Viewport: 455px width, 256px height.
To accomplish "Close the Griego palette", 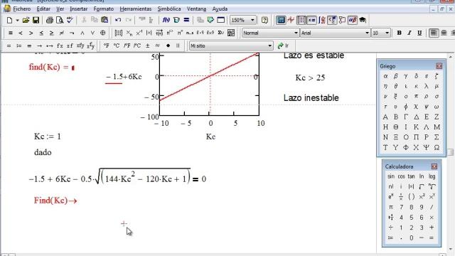I will click(x=439, y=66).
